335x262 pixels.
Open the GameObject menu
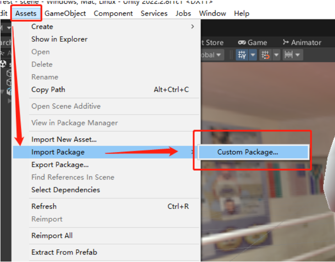[65, 13]
